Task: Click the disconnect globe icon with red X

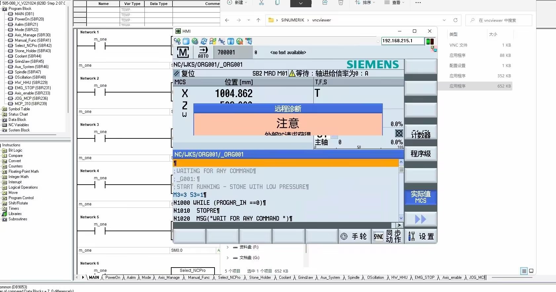Action: click(240, 41)
